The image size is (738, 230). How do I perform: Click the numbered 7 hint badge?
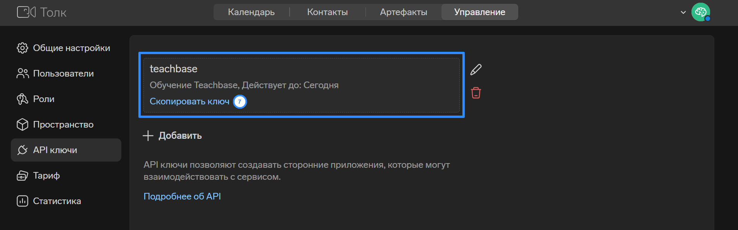pos(240,102)
